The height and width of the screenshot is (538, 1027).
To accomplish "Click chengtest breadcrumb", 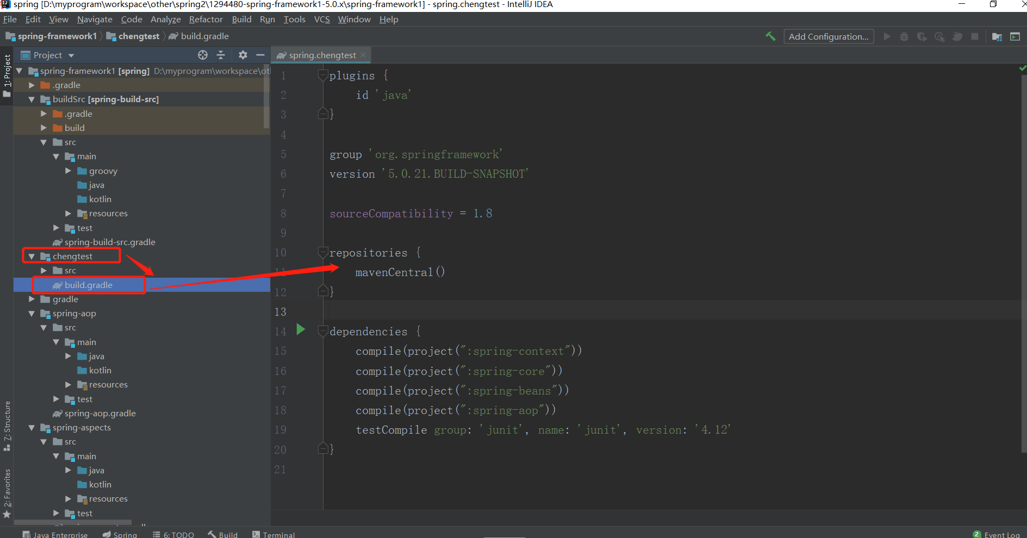I will pos(134,36).
